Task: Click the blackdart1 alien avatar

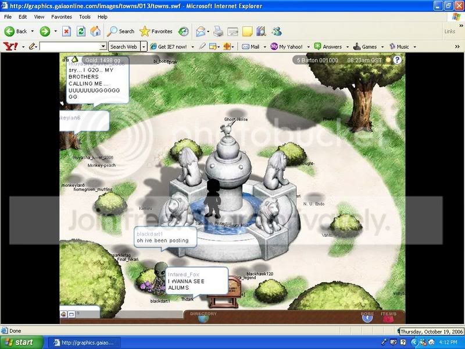Action: pos(160,278)
